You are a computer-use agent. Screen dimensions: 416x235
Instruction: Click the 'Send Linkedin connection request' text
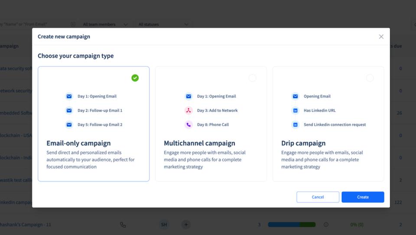[335, 124]
